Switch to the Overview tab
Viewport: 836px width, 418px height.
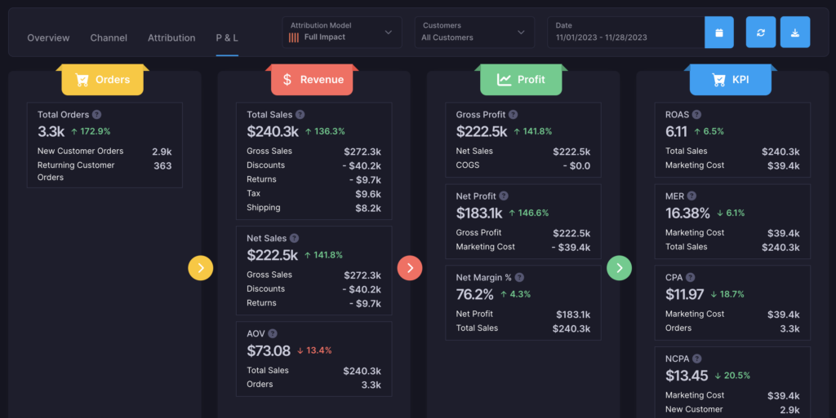tap(48, 37)
